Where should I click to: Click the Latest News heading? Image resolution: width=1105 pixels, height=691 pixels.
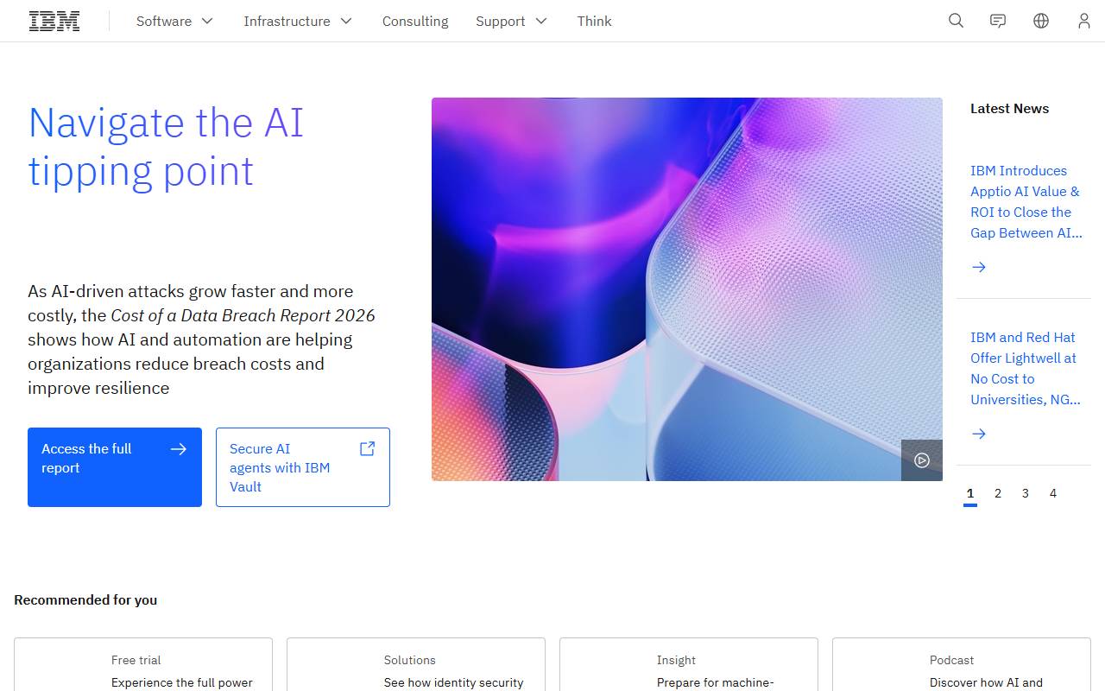pos(1009,109)
